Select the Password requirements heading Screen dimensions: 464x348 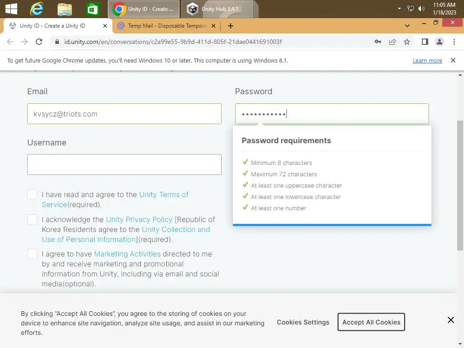point(286,140)
